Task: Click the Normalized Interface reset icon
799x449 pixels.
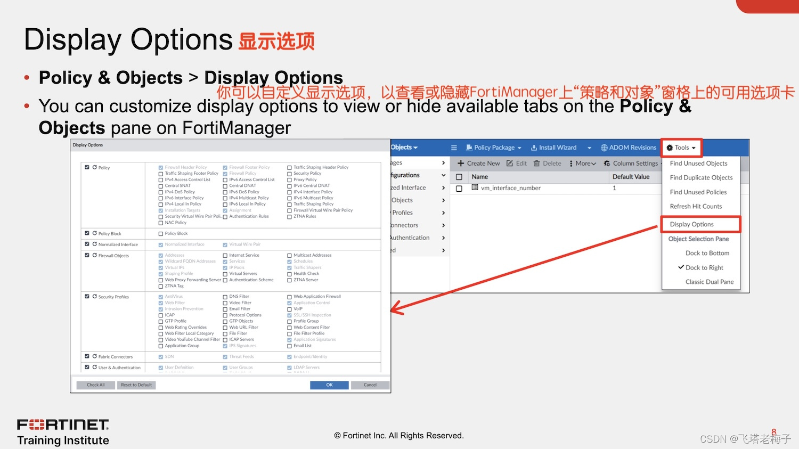Action: click(x=94, y=244)
